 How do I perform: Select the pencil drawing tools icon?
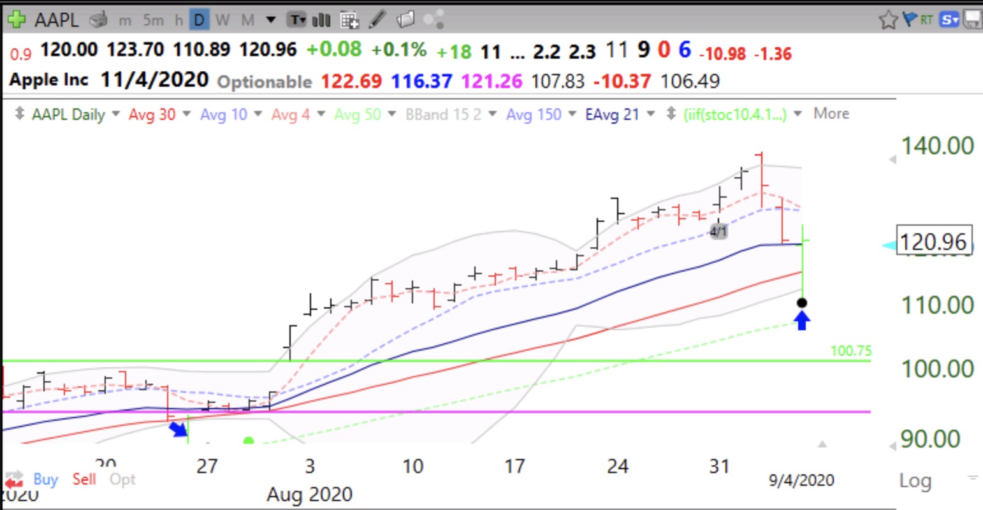tap(377, 20)
